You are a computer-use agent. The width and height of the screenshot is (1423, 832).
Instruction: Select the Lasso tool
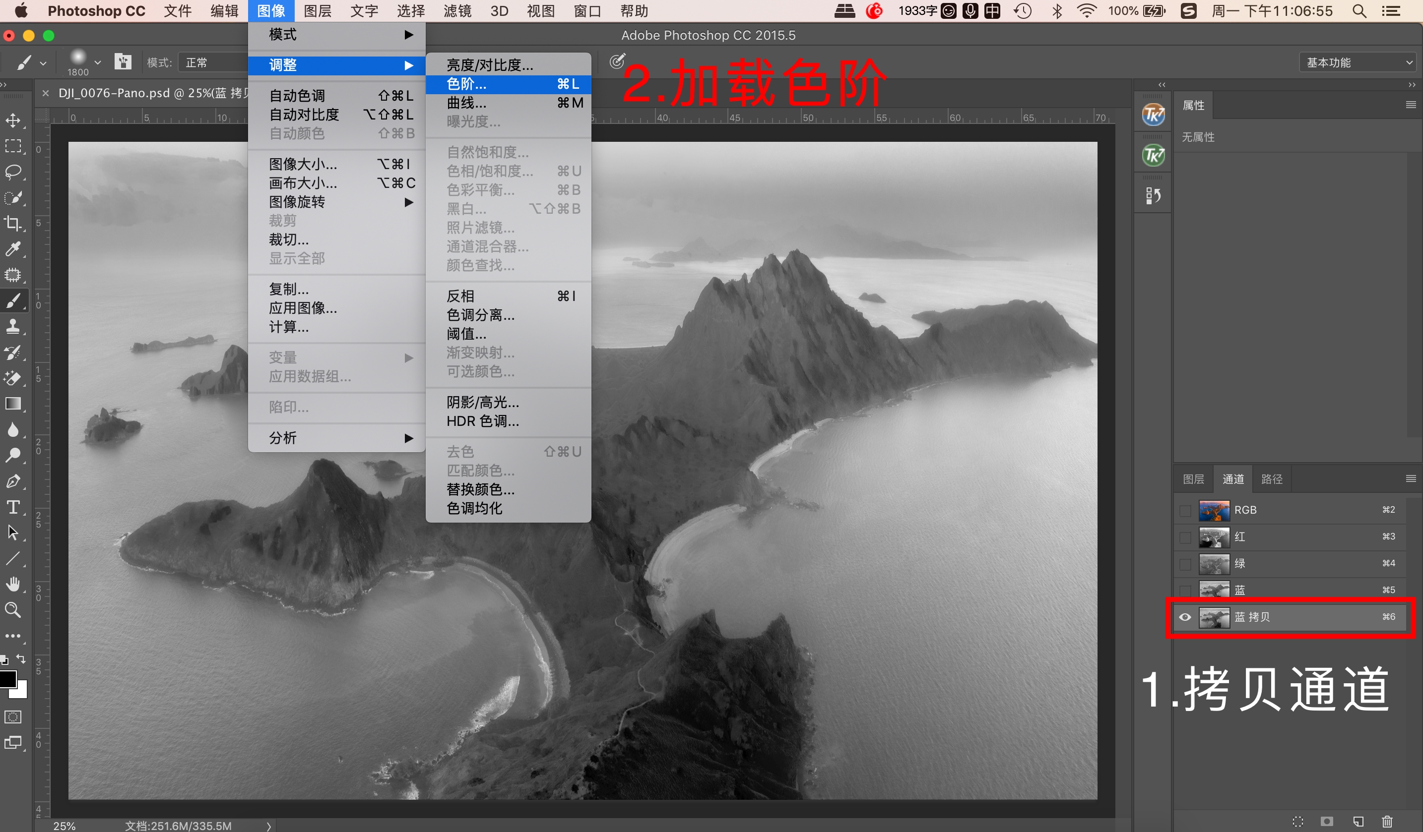[x=13, y=172]
